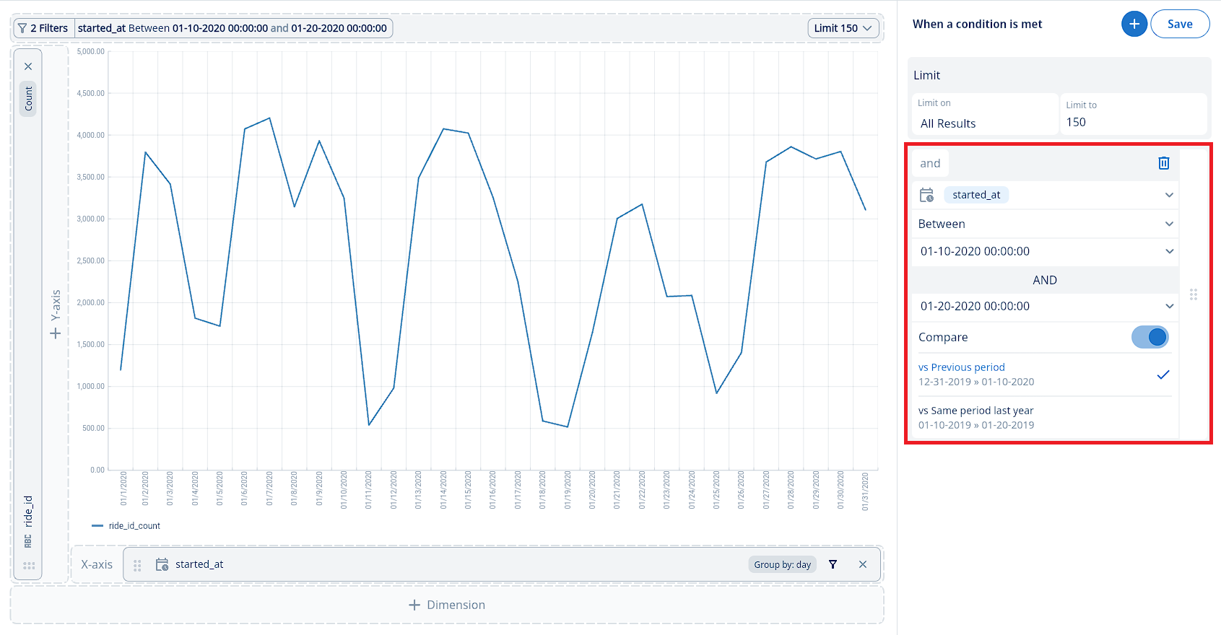Click the filter funnel icon on X-axis row
This screenshot has height=635, width=1221.
click(833, 564)
